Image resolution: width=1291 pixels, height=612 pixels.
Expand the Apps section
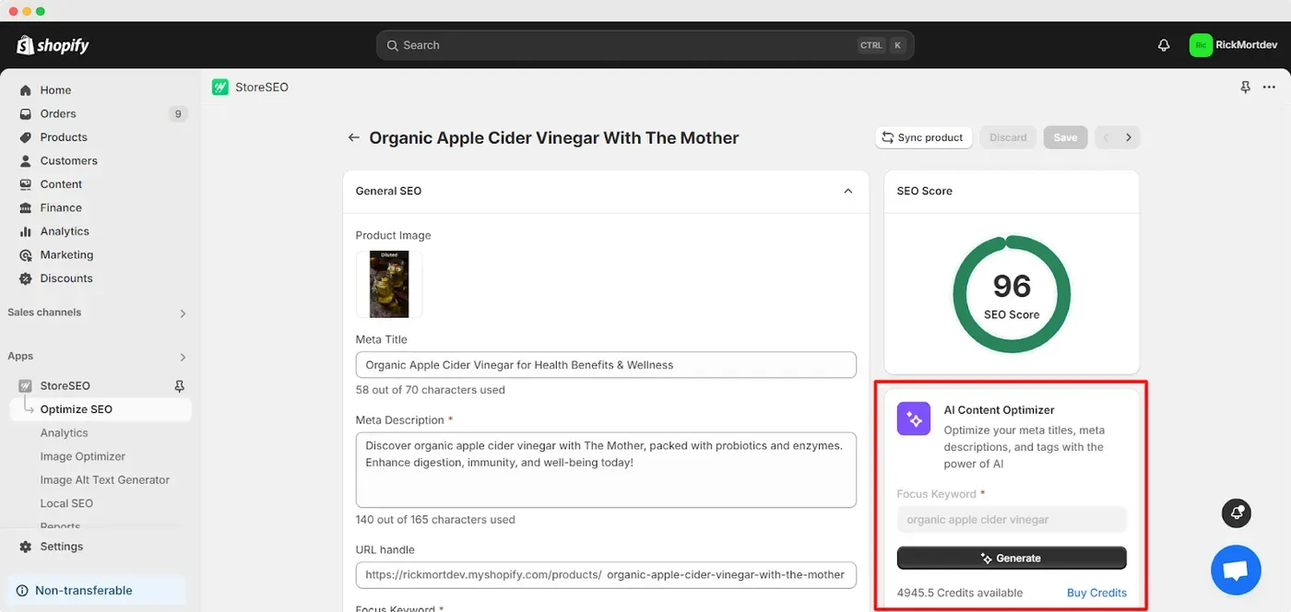coord(183,357)
